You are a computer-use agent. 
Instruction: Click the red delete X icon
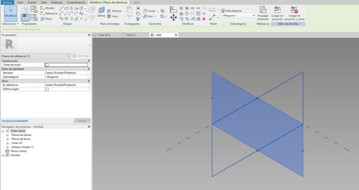point(204,19)
